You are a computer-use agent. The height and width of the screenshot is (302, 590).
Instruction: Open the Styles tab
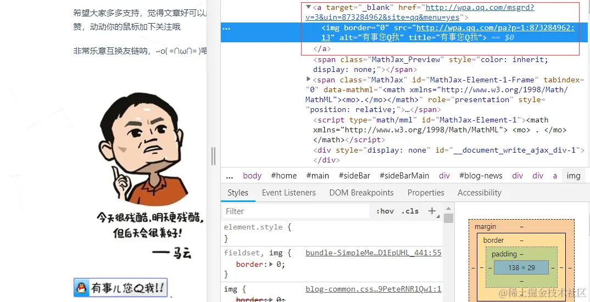[238, 193]
